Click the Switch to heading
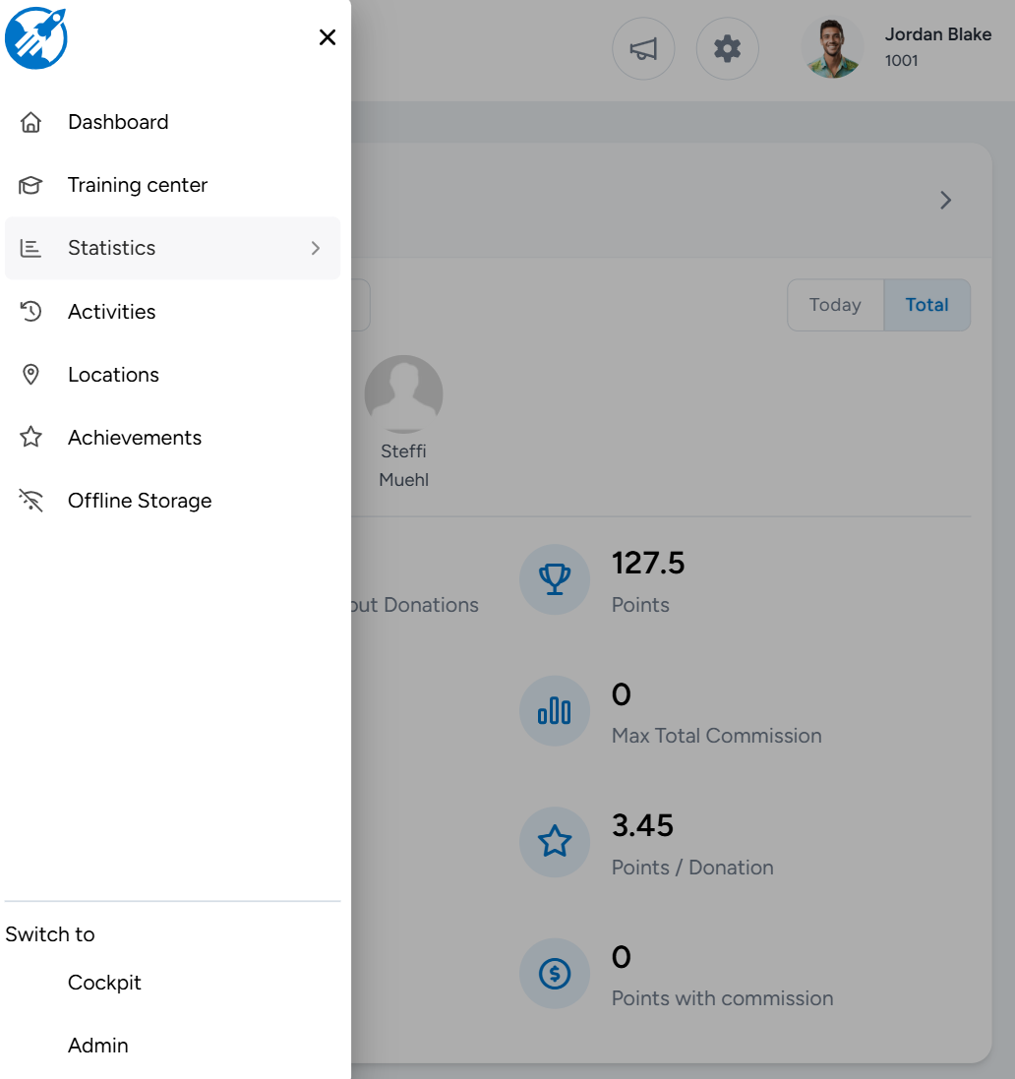Screen dimensions: 1015x1079 pyautogui.click(x=50, y=934)
